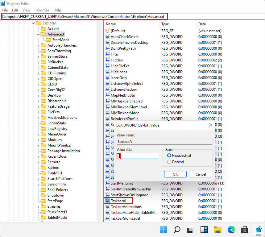Expand the BannerStore key
This screenshot has width=265, height=237.
38,57
